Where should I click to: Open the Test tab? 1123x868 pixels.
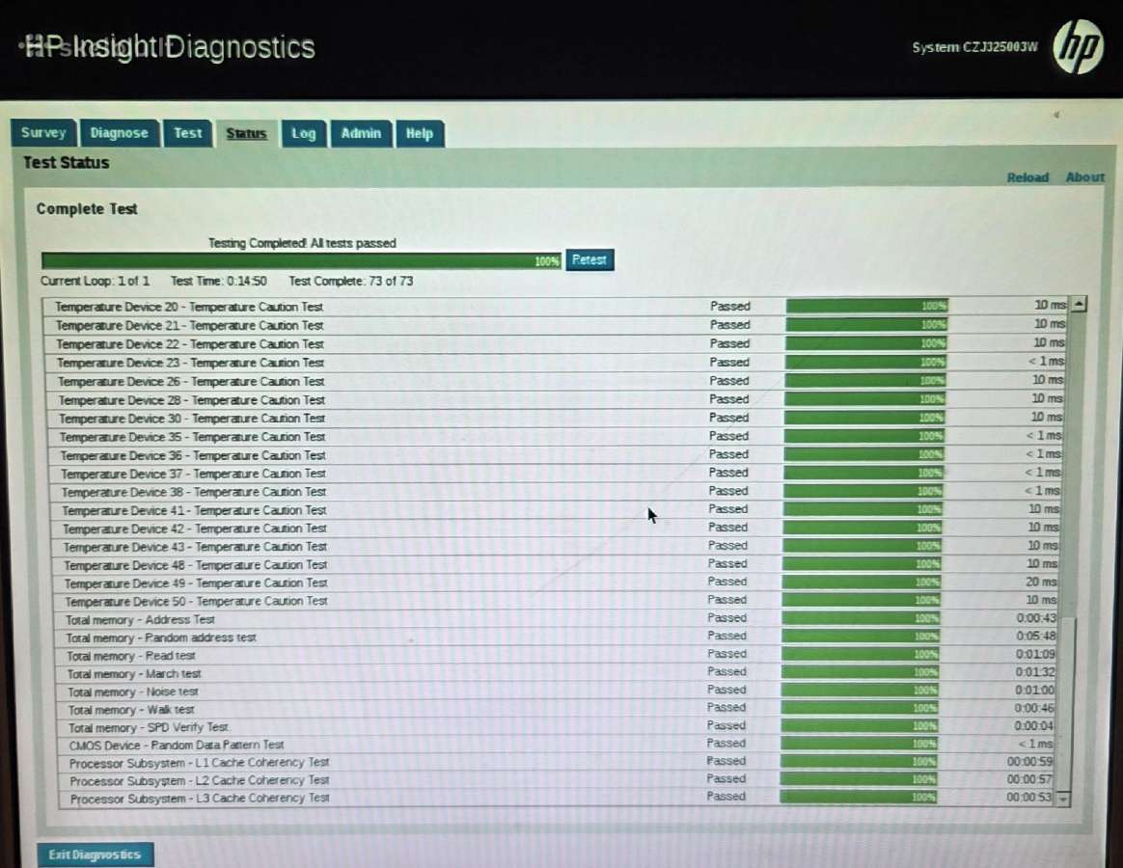[187, 133]
